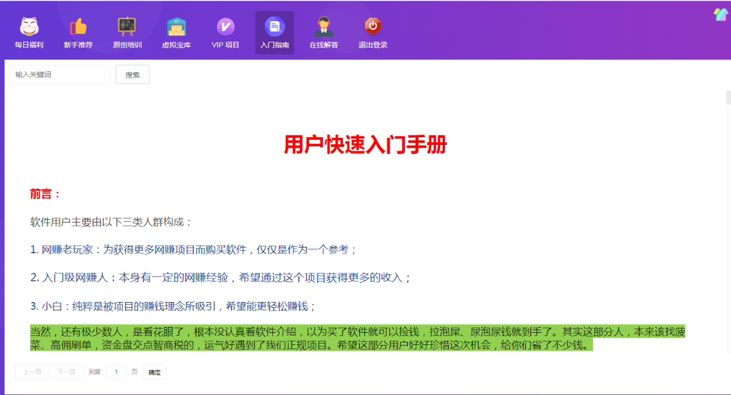
Task: Open the VIP 项目 icon
Action: [x=225, y=27]
